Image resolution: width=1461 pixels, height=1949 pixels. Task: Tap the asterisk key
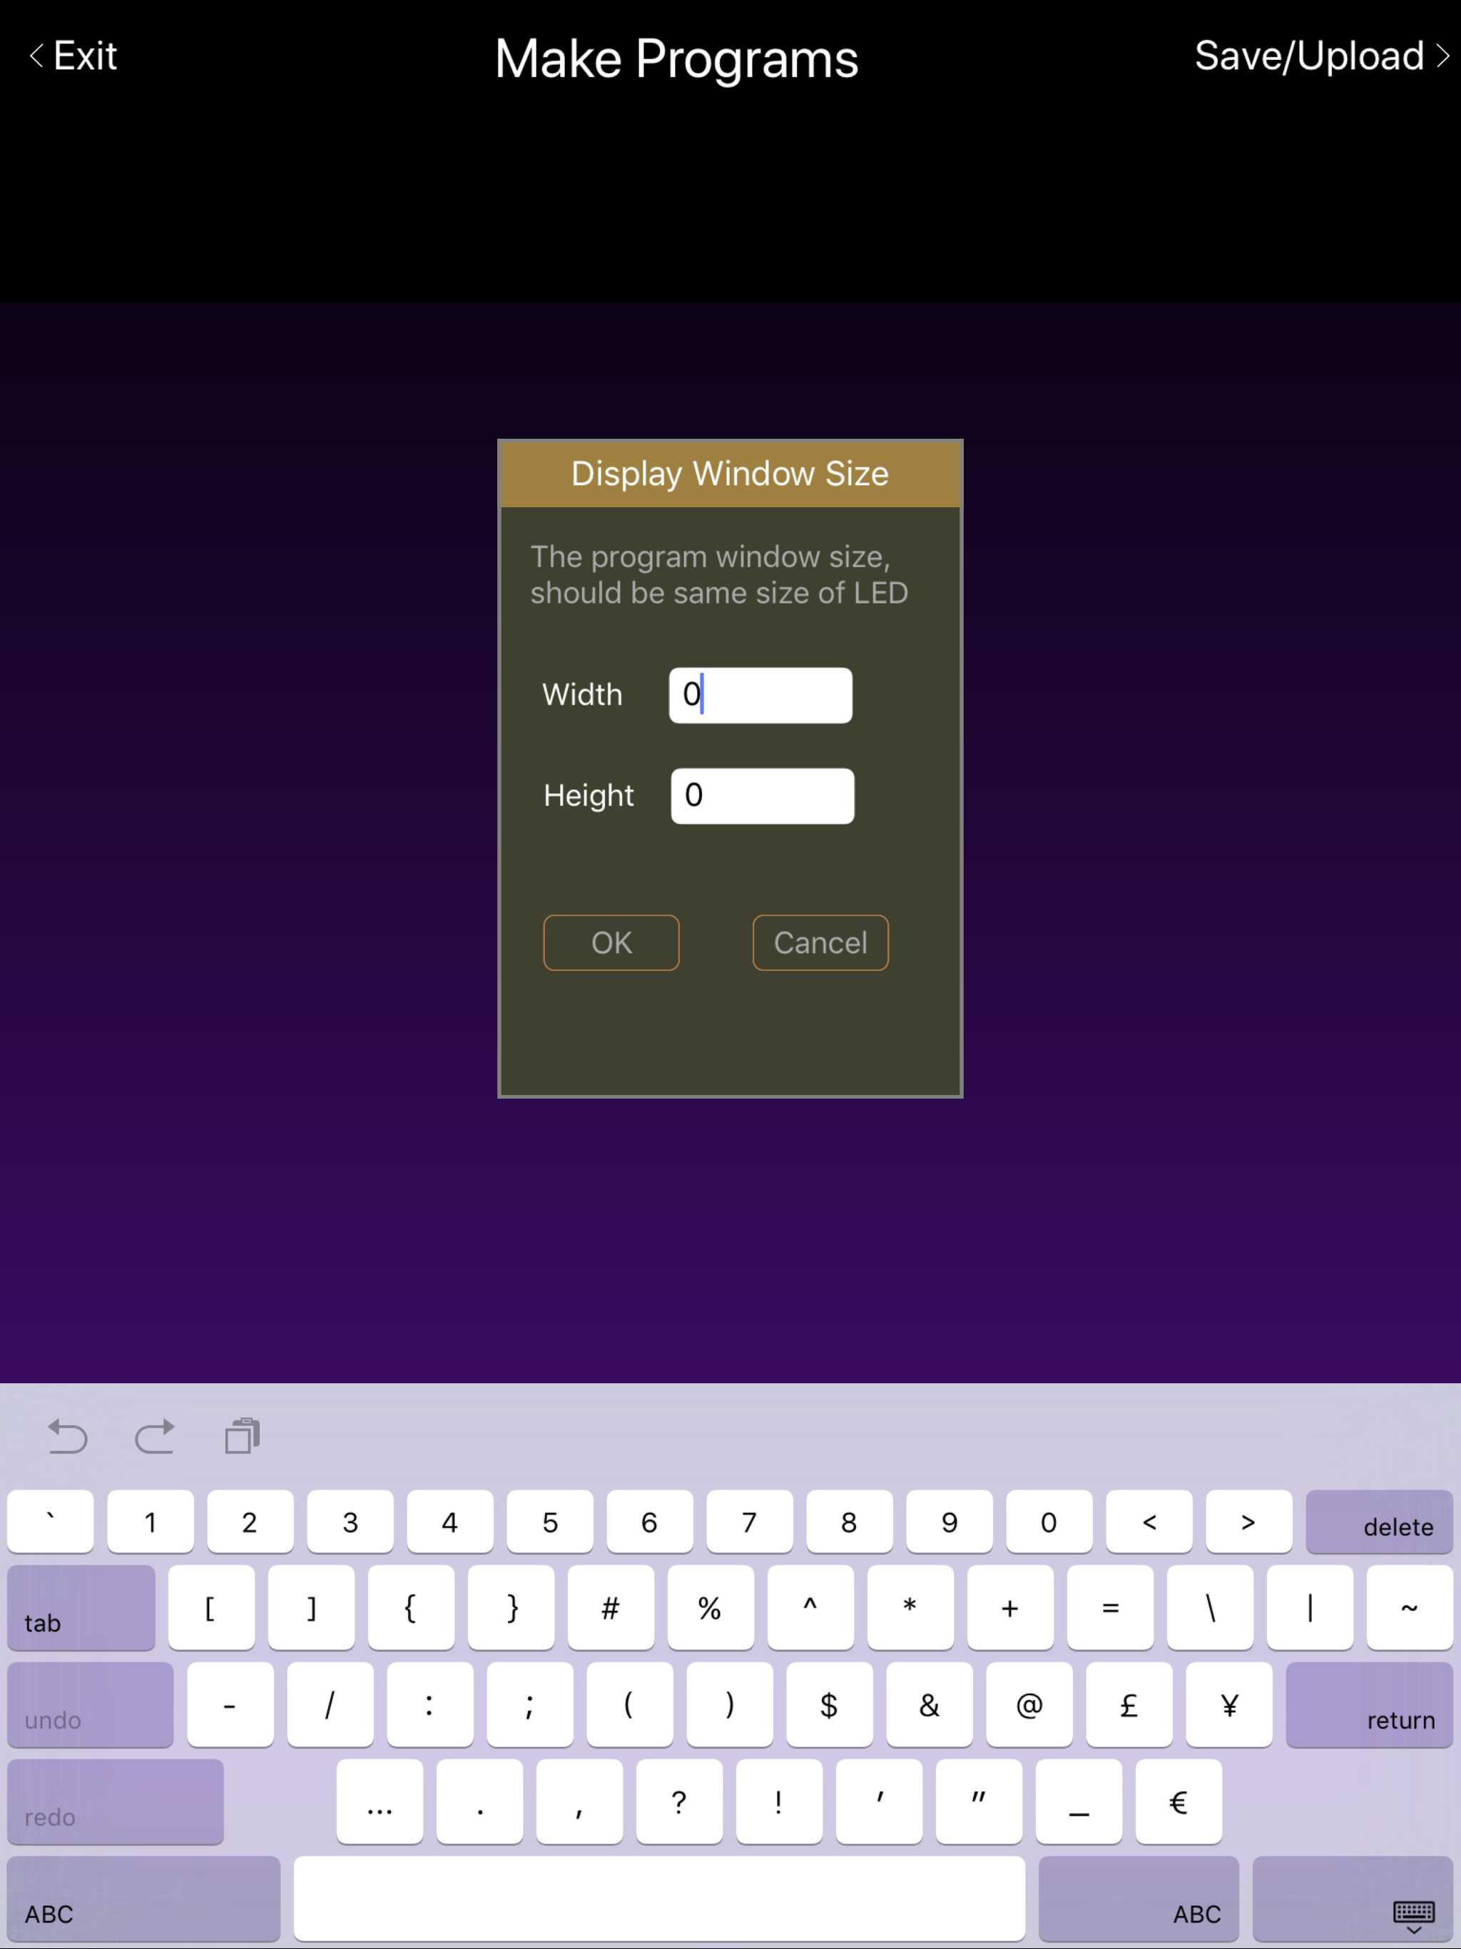910,1608
